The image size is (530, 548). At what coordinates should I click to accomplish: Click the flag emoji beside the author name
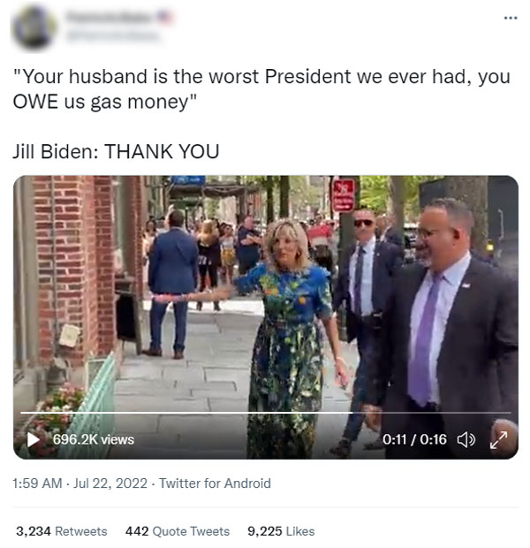166,17
